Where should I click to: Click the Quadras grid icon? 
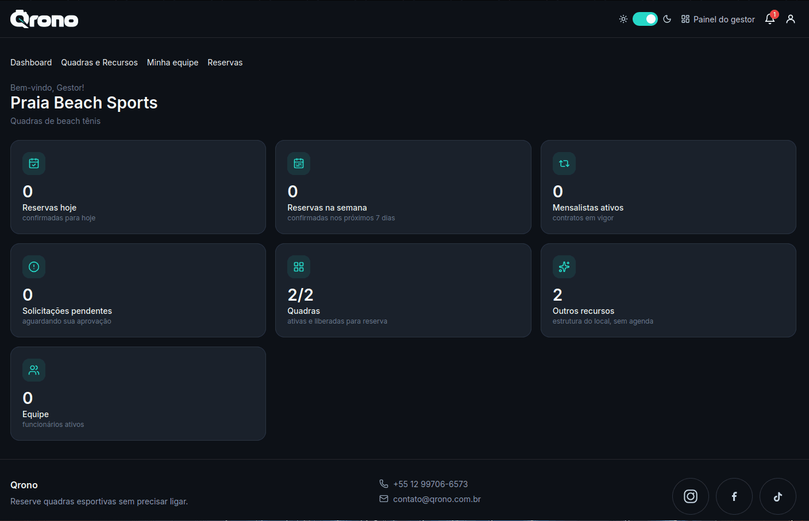299,267
